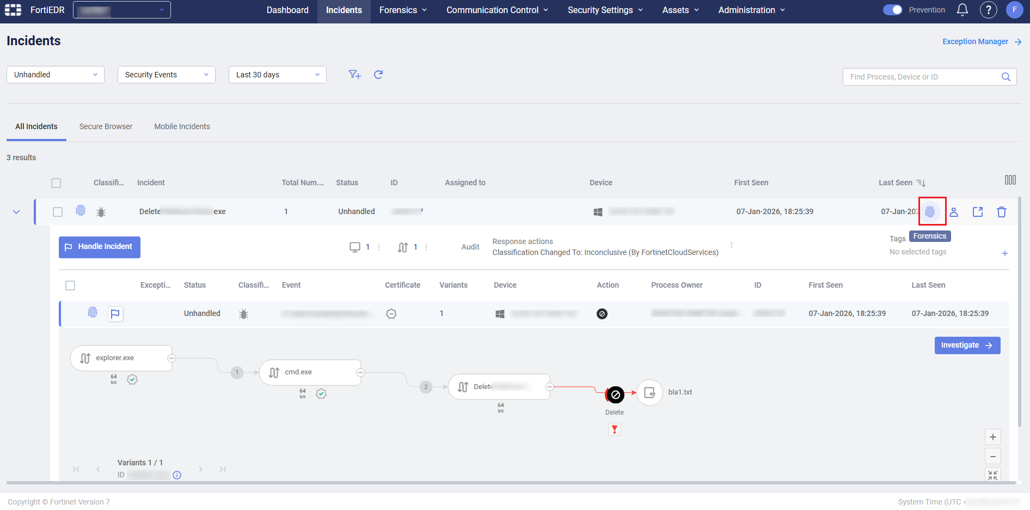
Task: Open Forensics fingerprint icon in incident row
Action: click(930, 212)
